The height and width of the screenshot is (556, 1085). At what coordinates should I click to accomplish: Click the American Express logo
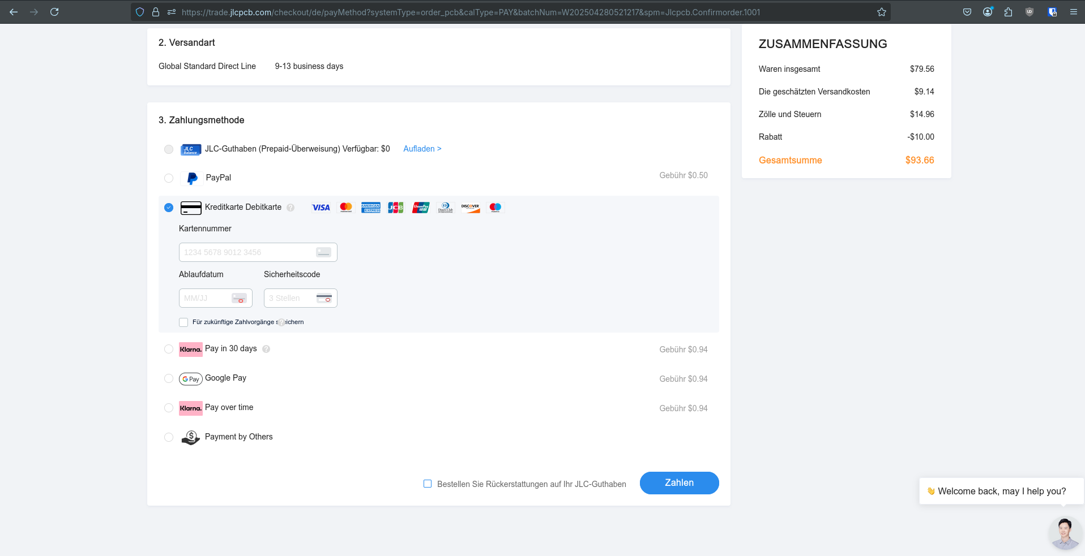click(371, 208)
